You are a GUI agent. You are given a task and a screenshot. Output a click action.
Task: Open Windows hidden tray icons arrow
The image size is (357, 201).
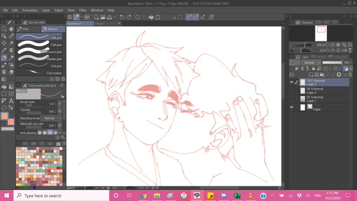click(272, 196)
